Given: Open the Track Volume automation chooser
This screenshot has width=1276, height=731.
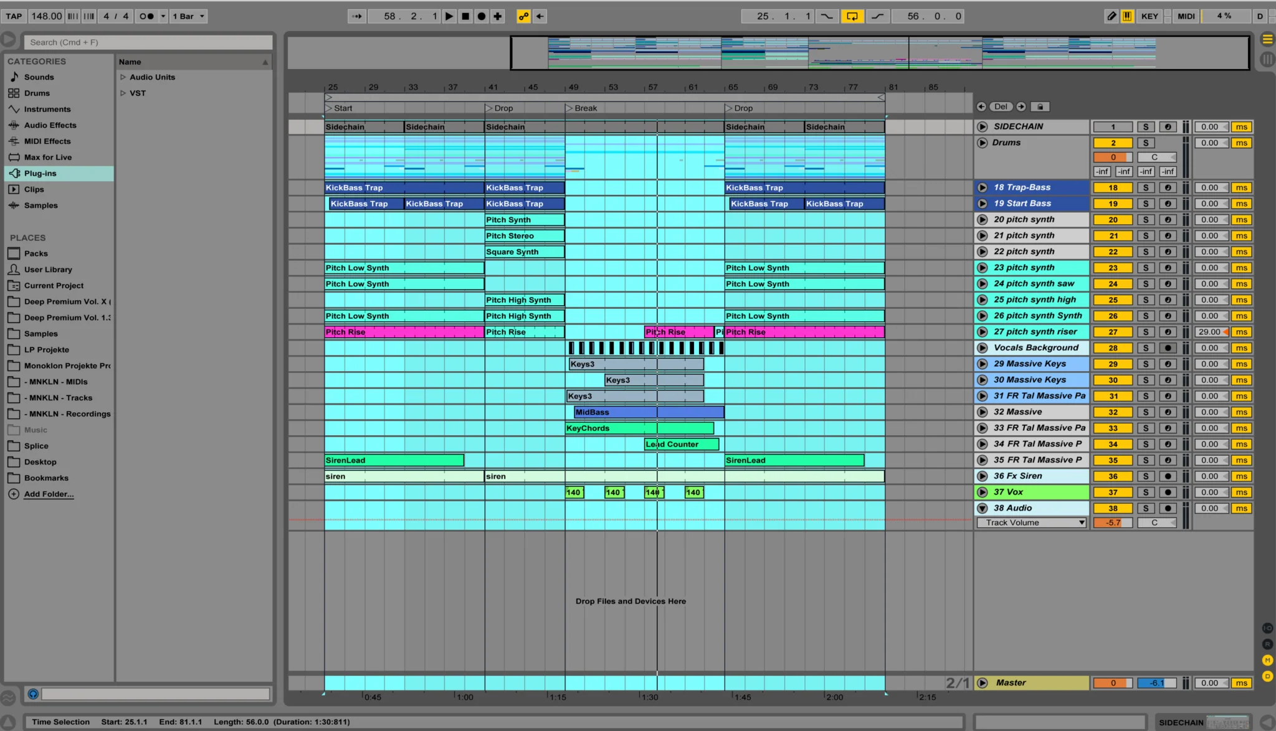Looking at the screenshot, I should click(x=1031, y=523).
